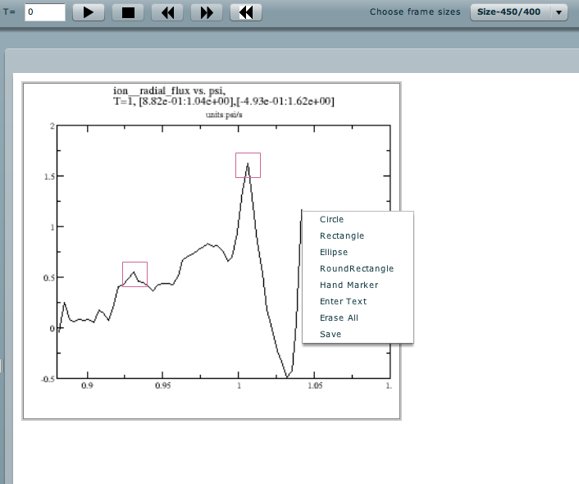Click the units:psi/s label
Image resolution: width=579 pixels, height=484 pixels.
click(224, 115)
